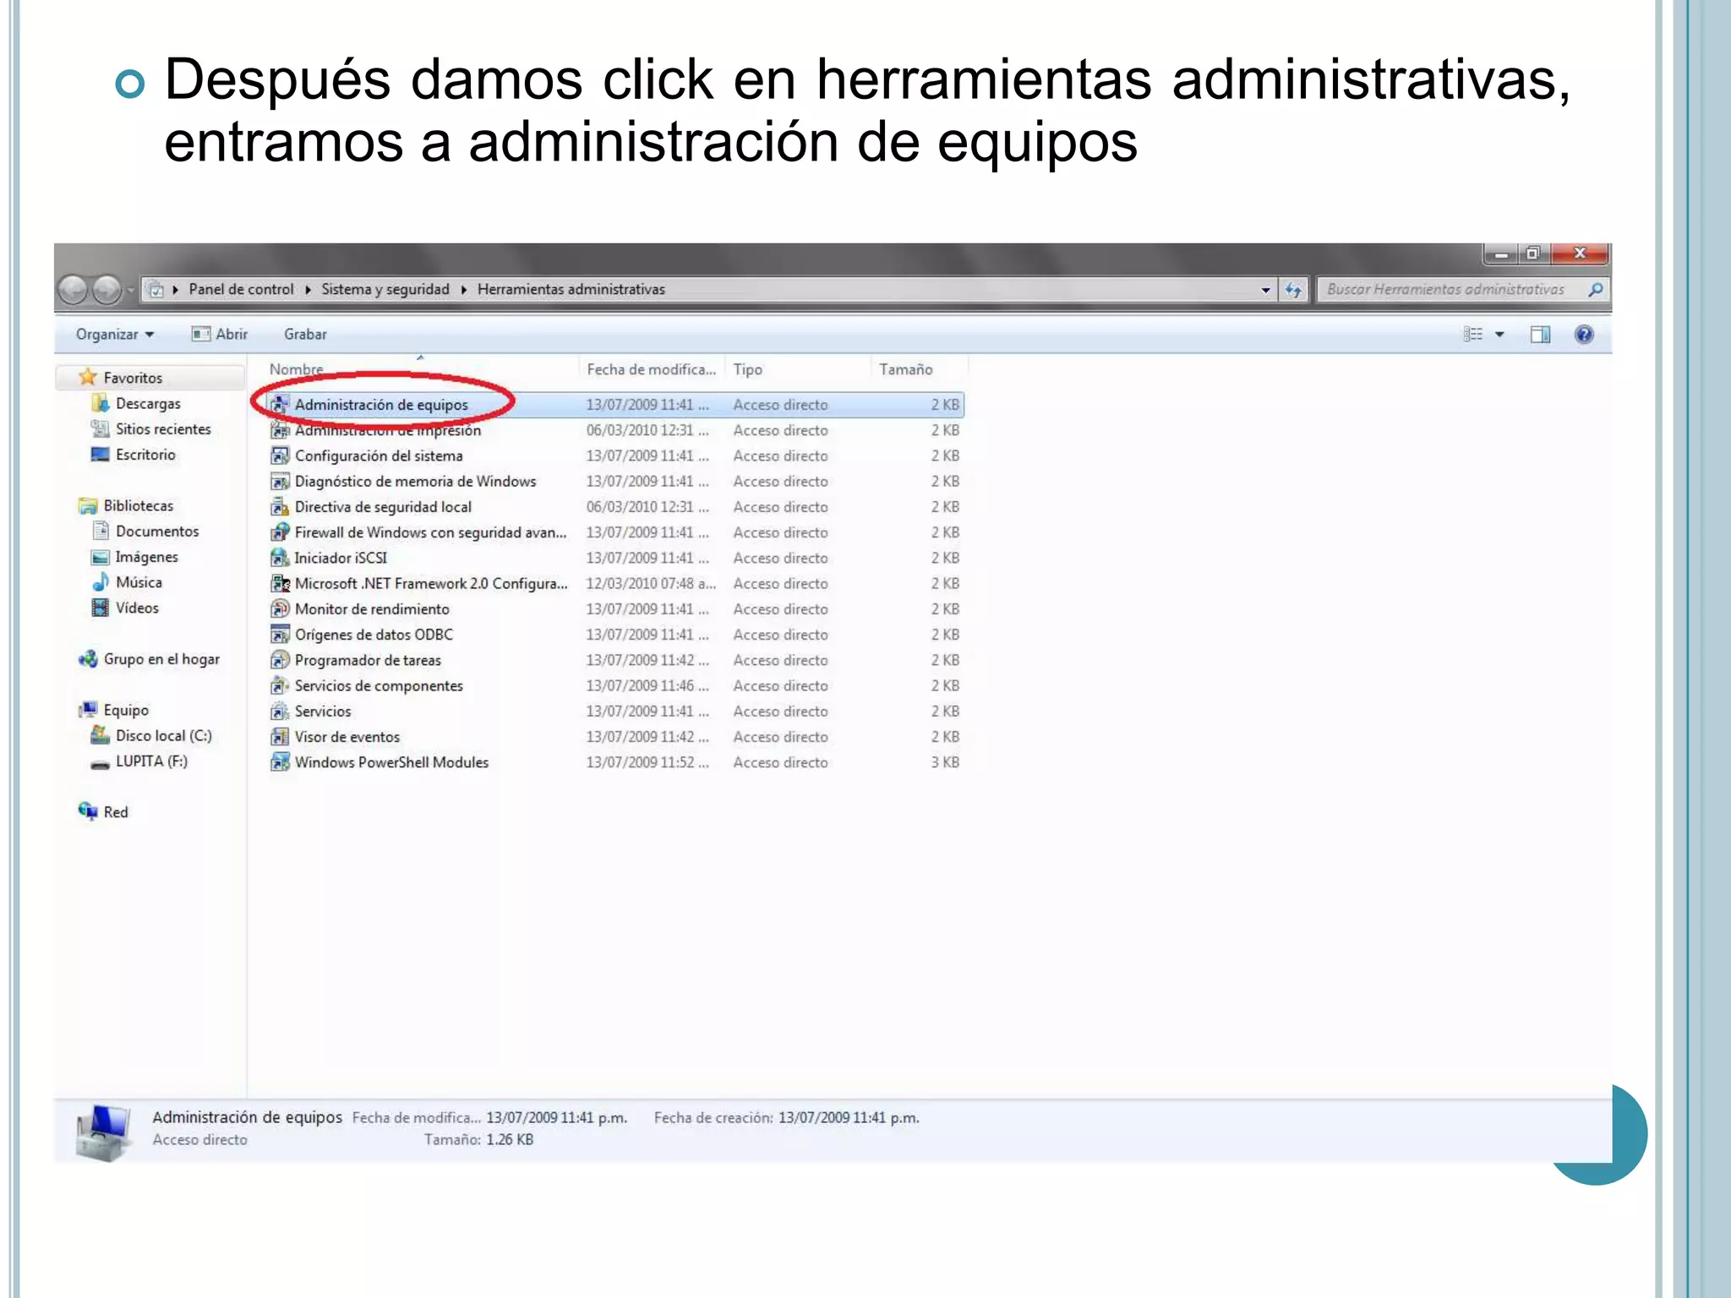Click the Forward navigation arrow

coord(106,290)
